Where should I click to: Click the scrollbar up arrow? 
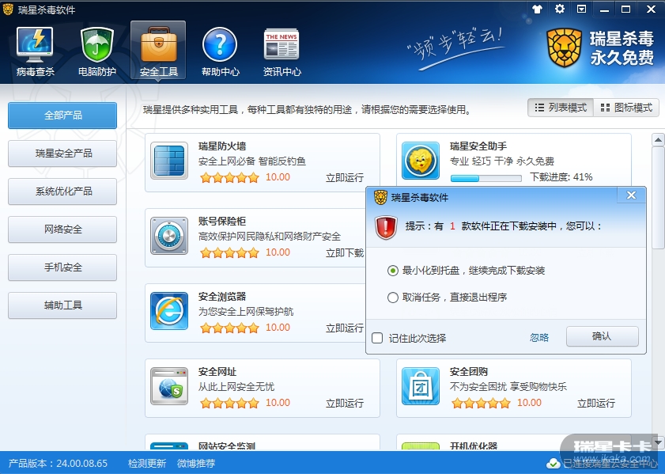point(658,139)
